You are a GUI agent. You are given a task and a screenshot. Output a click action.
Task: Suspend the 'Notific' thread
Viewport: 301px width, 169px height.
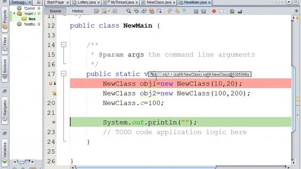[39, 24]
